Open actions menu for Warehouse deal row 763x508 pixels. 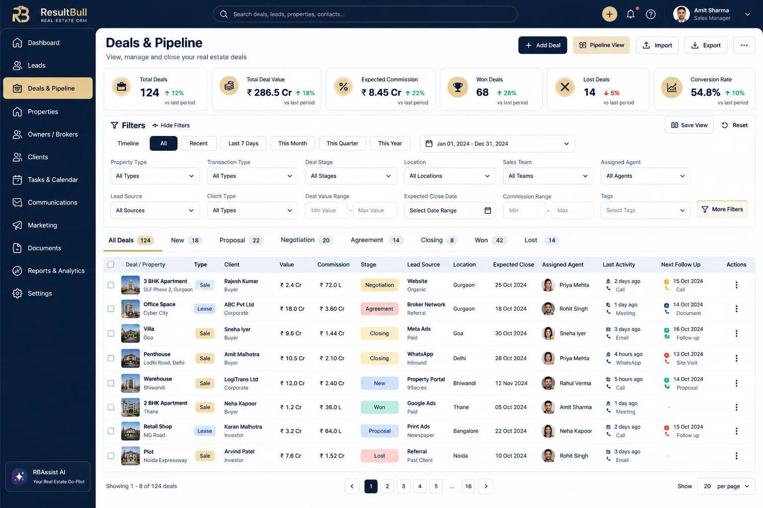736,383
